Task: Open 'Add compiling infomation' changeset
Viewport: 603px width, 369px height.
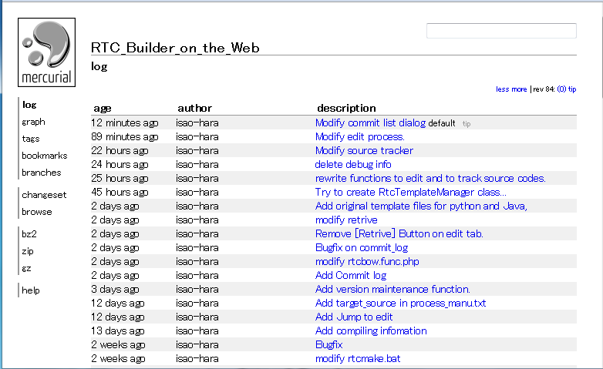Action: point(371,331)
